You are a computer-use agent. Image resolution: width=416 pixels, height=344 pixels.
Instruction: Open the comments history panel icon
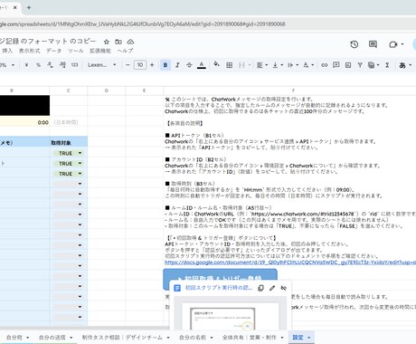[373, 44]
